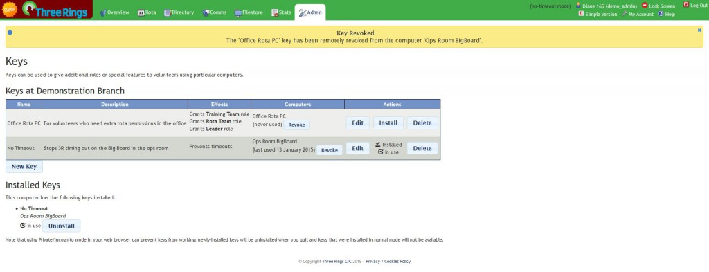The image size is (709, 272).
Task: Dismiss the Key Revoked notification
Action: click(699, 30)
